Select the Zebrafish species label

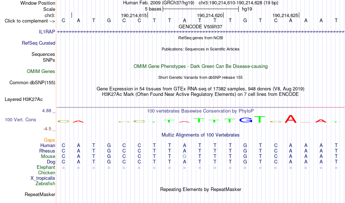click(x=45, y=183)
